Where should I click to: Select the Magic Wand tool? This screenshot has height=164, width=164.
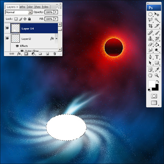tap(157, 20)
